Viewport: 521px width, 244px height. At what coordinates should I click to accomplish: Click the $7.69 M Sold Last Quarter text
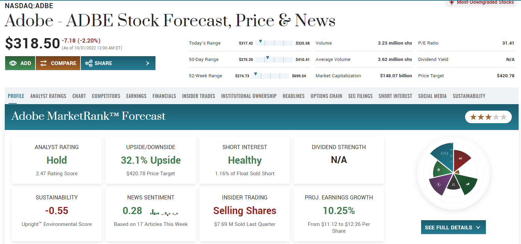tap(245, 224)
